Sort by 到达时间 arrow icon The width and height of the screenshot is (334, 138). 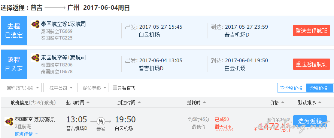[x=139, y=103]
